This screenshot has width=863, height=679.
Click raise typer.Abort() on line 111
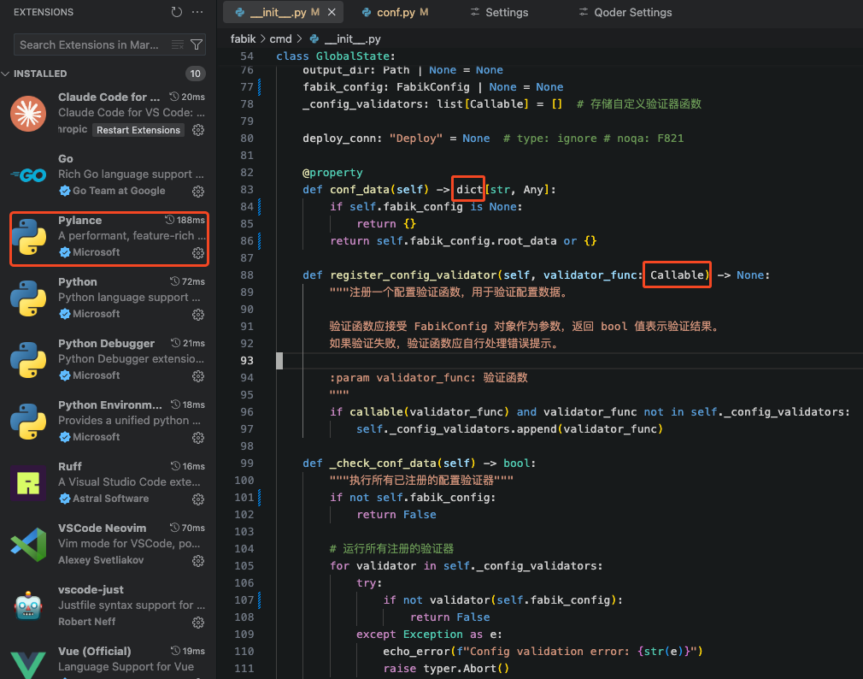(446, 669)
